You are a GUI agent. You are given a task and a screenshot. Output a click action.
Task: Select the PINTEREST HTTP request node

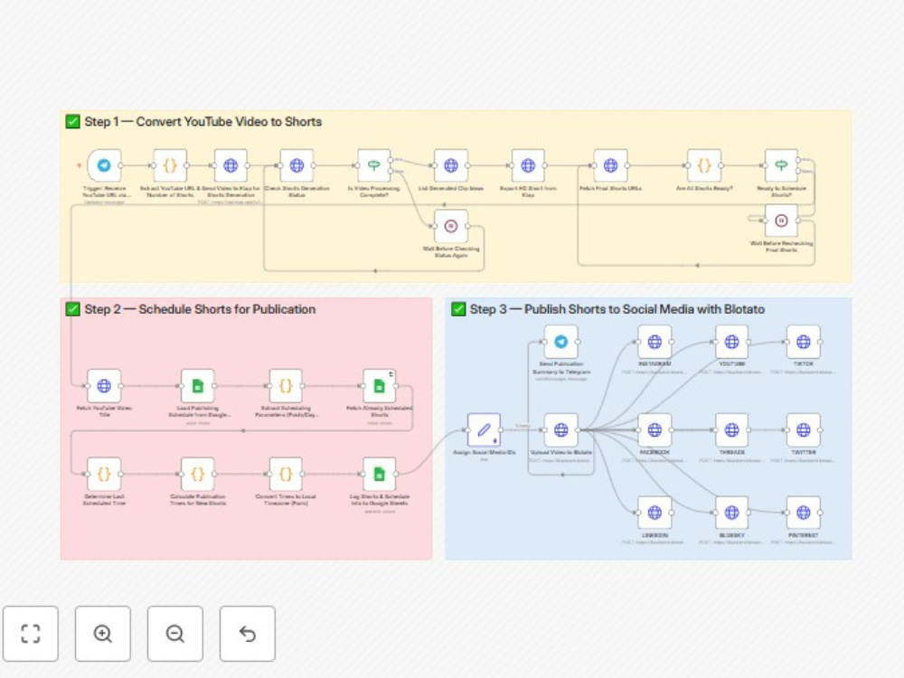803,513
